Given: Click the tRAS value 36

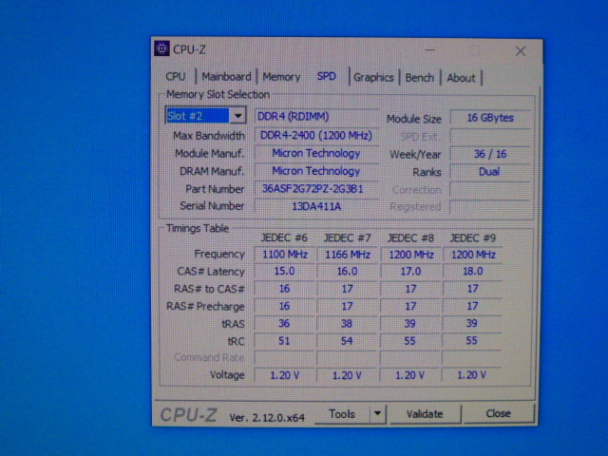Looking at the screenshot, I should click(285, 323).
